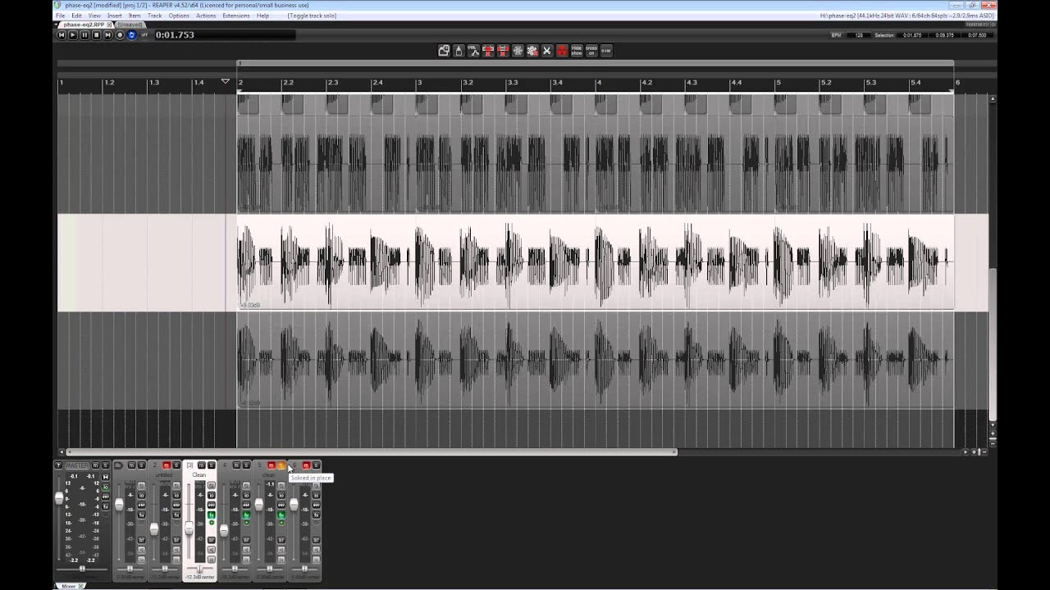Click the horizontal timeline scrollbar
1050x590 pixels.
(371, 452)
